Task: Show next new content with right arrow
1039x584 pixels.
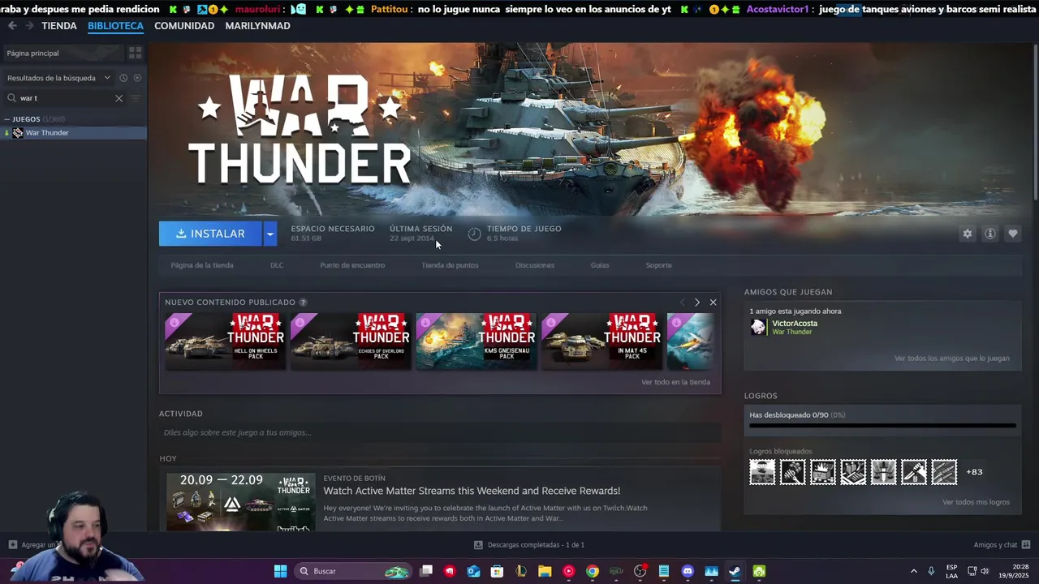Action: coord(696,303)
